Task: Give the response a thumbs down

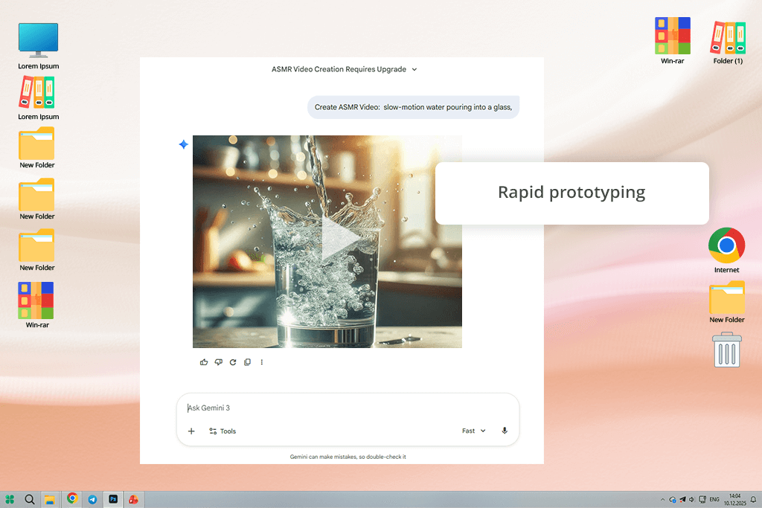Action: pos(219,362)
